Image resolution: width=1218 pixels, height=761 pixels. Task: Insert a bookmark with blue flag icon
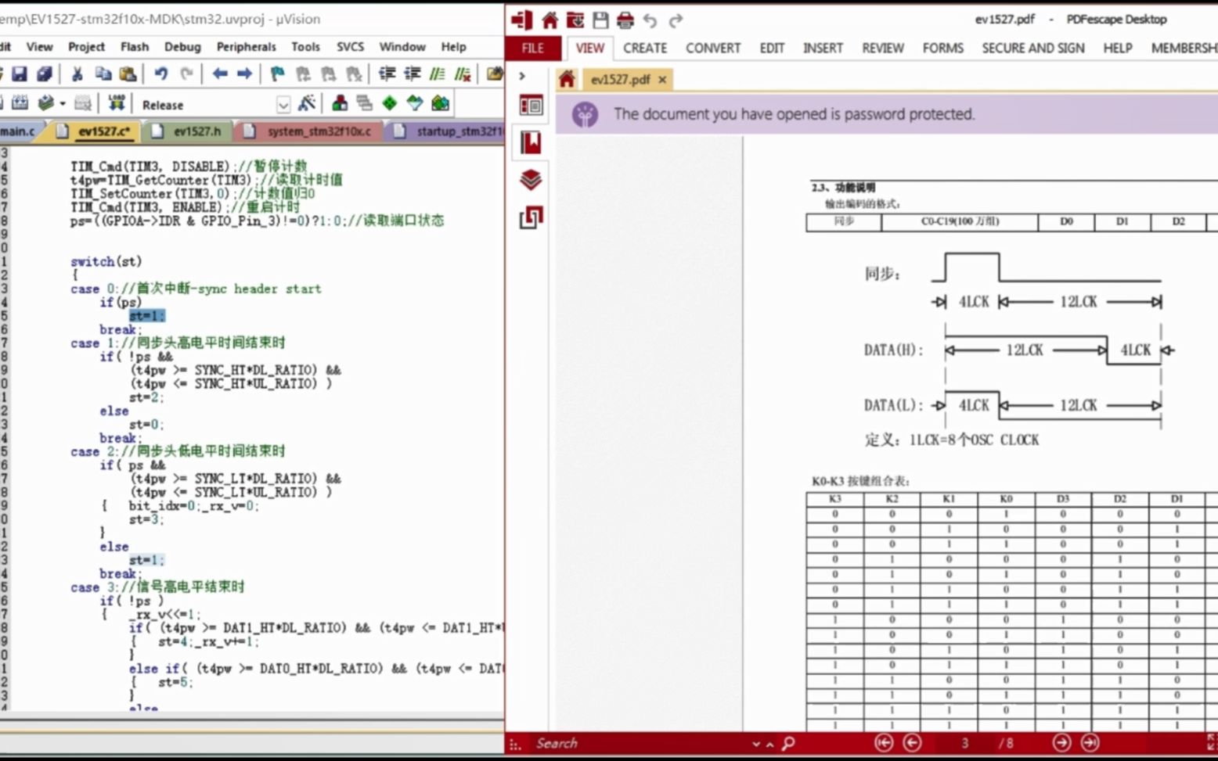pyautogui.click(x=277, y=74)
